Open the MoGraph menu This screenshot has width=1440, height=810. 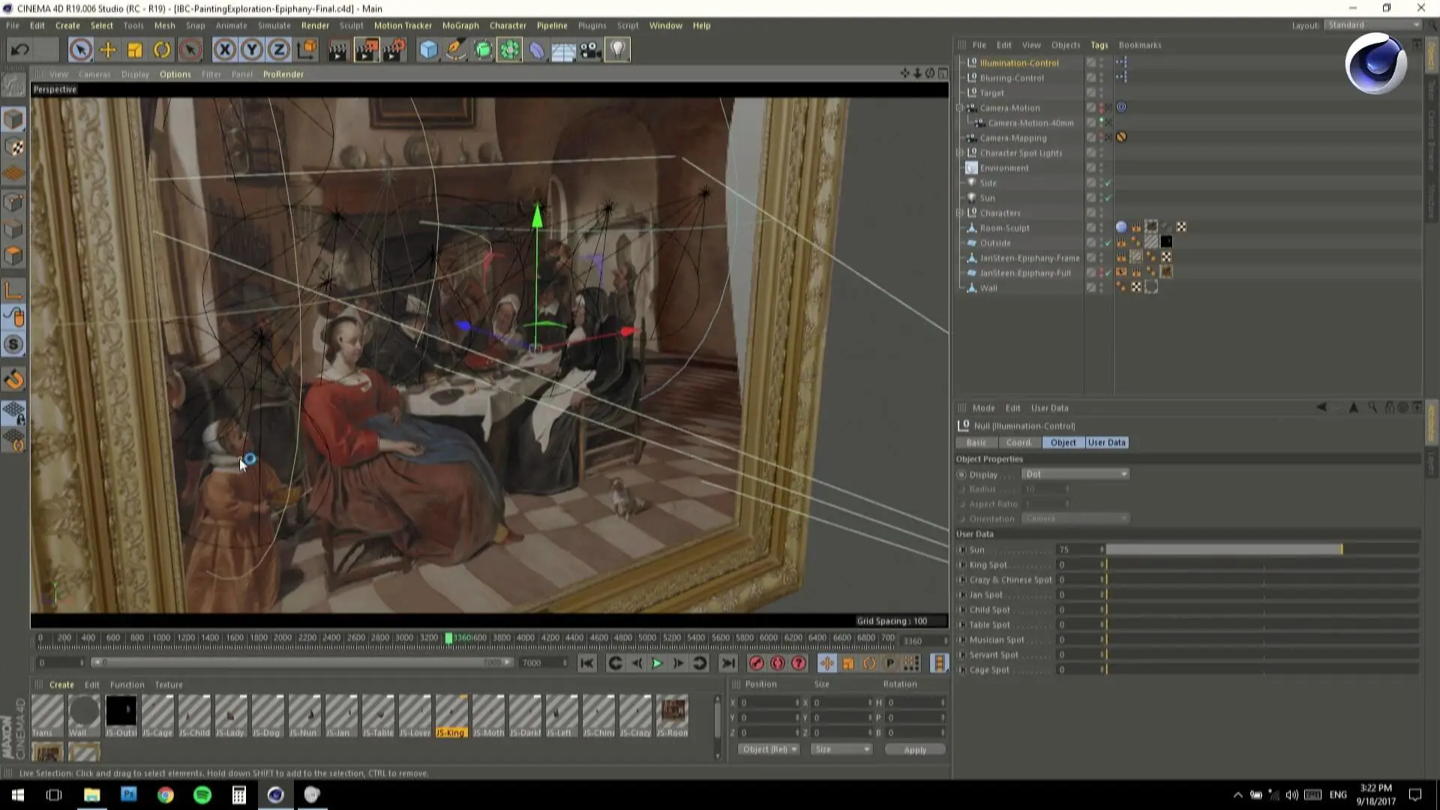tap(460, 25)
